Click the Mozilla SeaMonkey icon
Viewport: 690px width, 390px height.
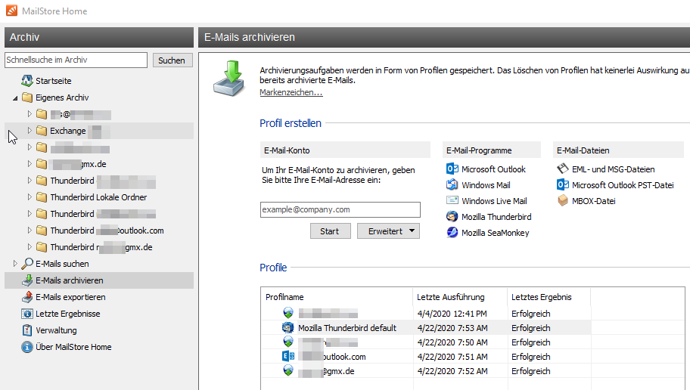[x=452, y=232]
